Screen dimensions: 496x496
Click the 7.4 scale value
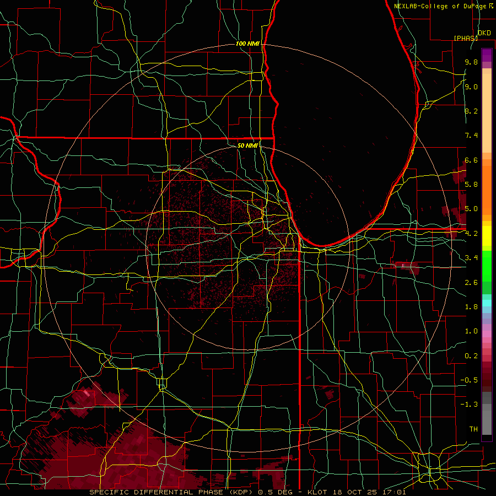point(471,136)
